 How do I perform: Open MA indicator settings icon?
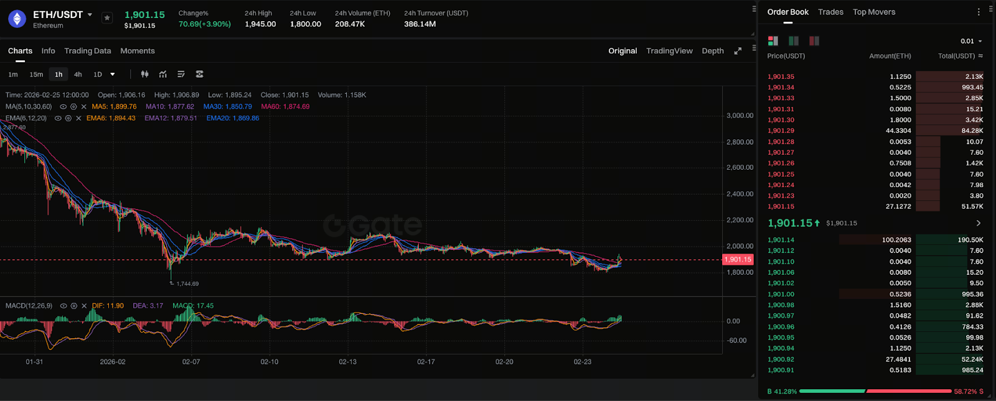coord(73,107)
